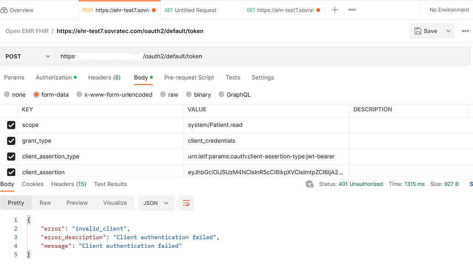Open request actions via ellipsis beside Save

point(465,31)
